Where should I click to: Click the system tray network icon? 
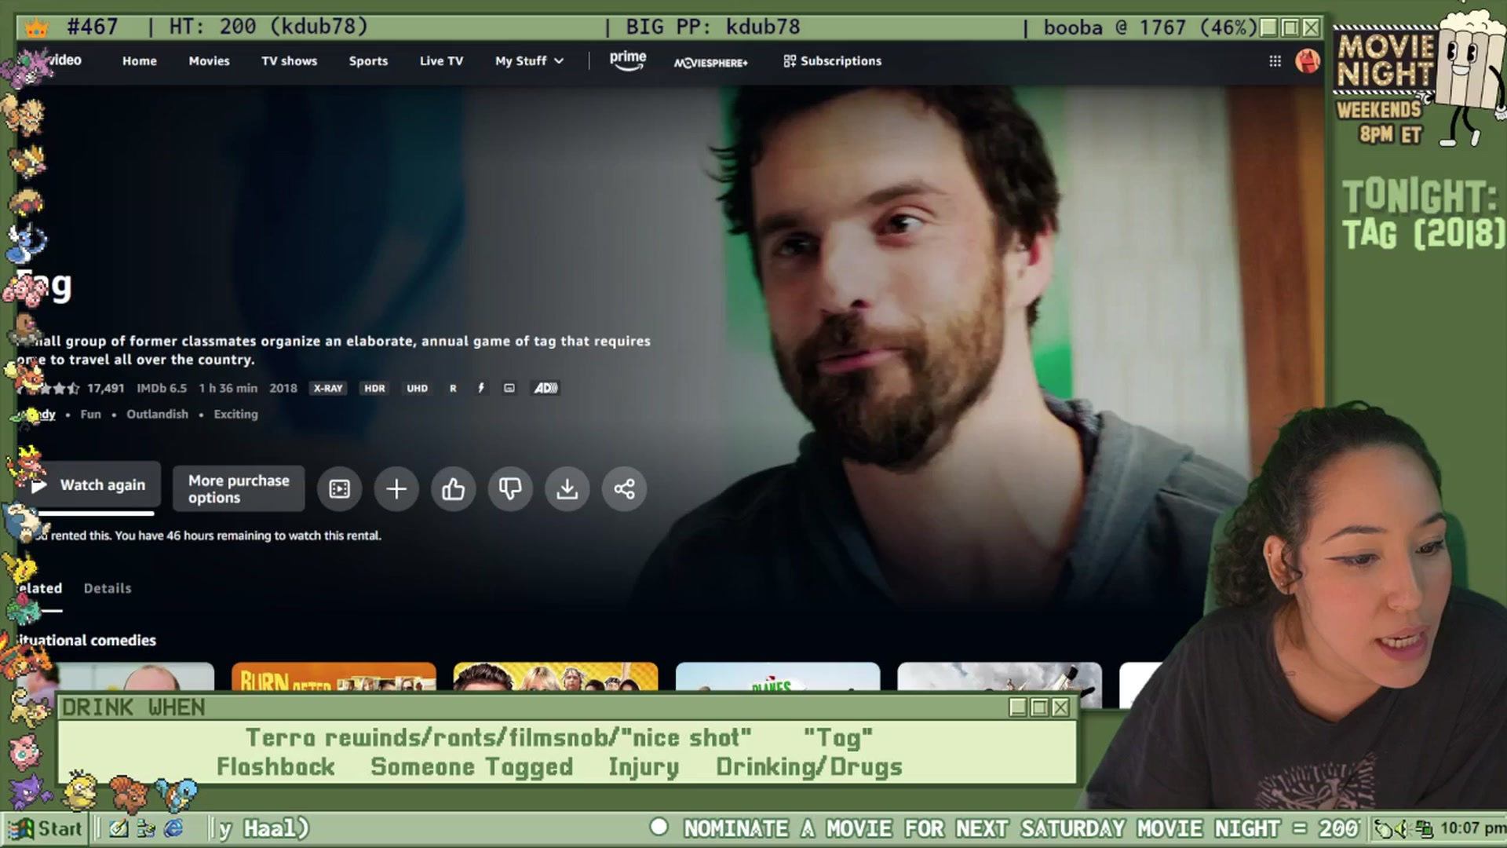1423,828
